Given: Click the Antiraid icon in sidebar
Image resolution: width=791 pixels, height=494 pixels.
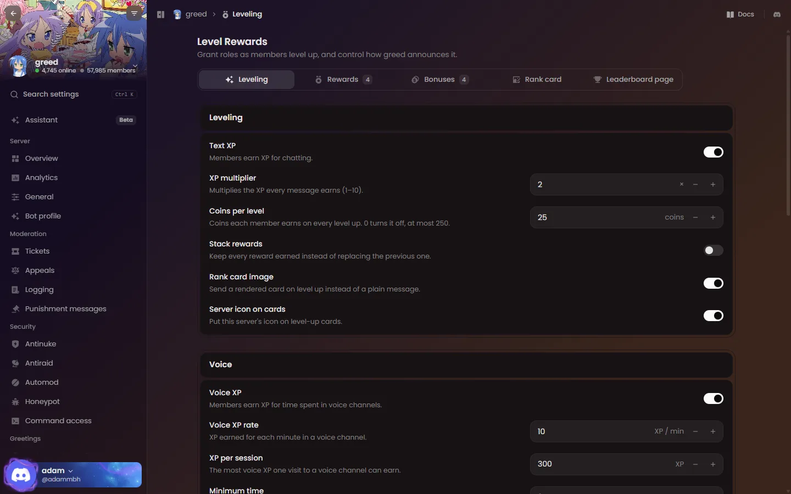Looking at the screenshot, I should tap(15, 363).
